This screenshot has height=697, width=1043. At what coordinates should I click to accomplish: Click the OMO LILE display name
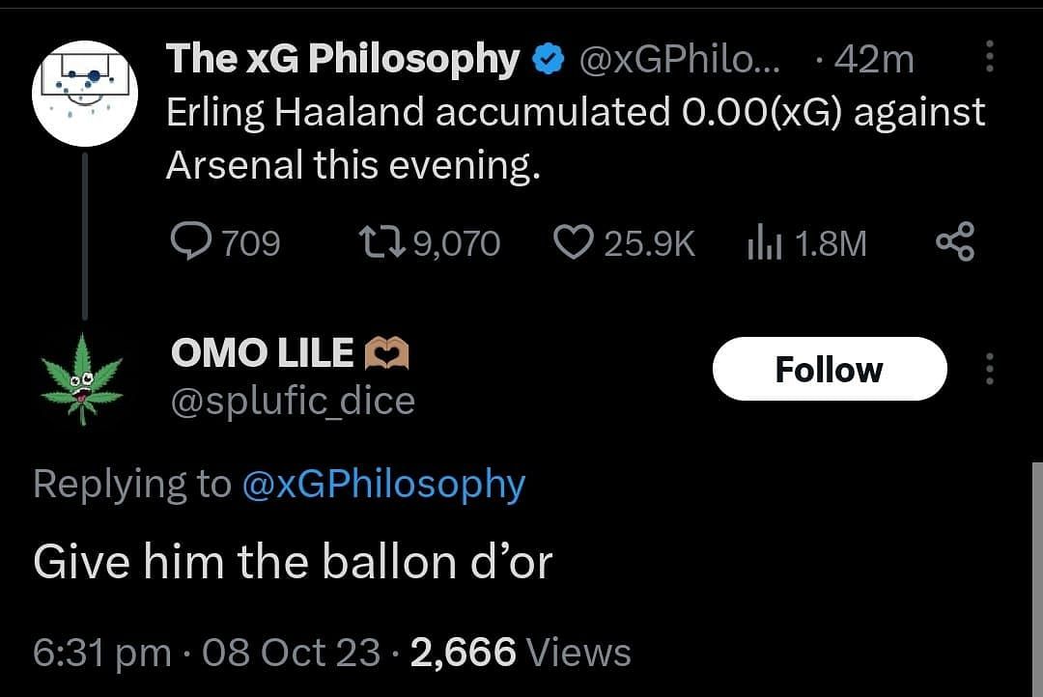pos(262,352)
